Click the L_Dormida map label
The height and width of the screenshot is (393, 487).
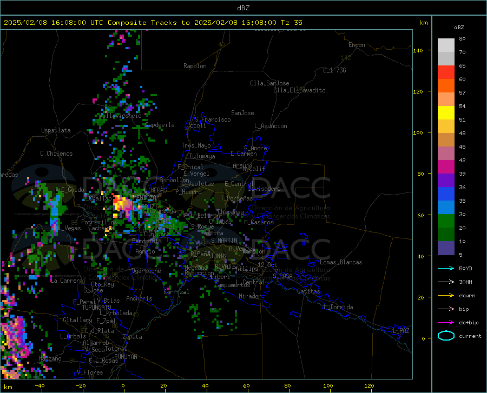point(338,307)
